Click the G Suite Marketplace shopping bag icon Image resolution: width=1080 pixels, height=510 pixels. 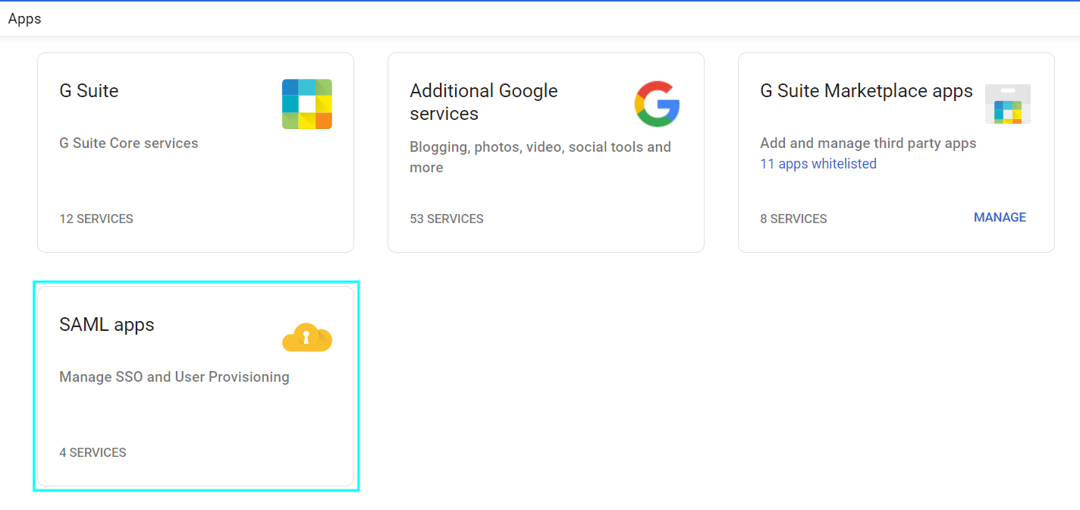pyautogui.click(x=1007, y=104)
